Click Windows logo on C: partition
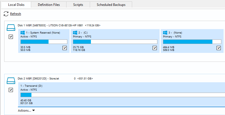The height and width of the screenshot is (115, 225). pyautogui.click(x=75, y=32)
